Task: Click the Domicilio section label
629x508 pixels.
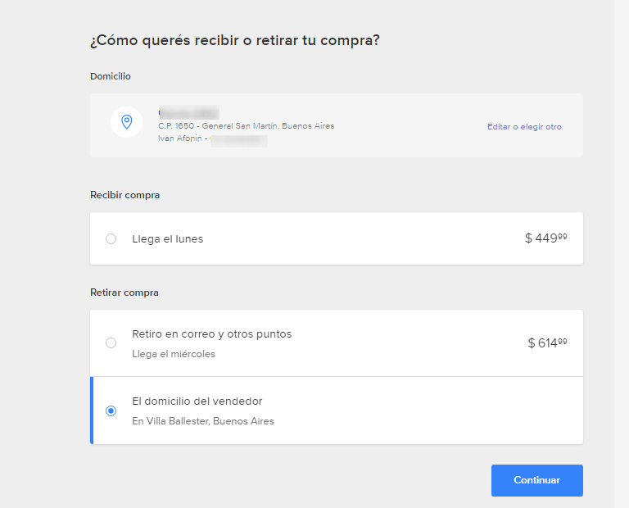Action: (110, 76)
